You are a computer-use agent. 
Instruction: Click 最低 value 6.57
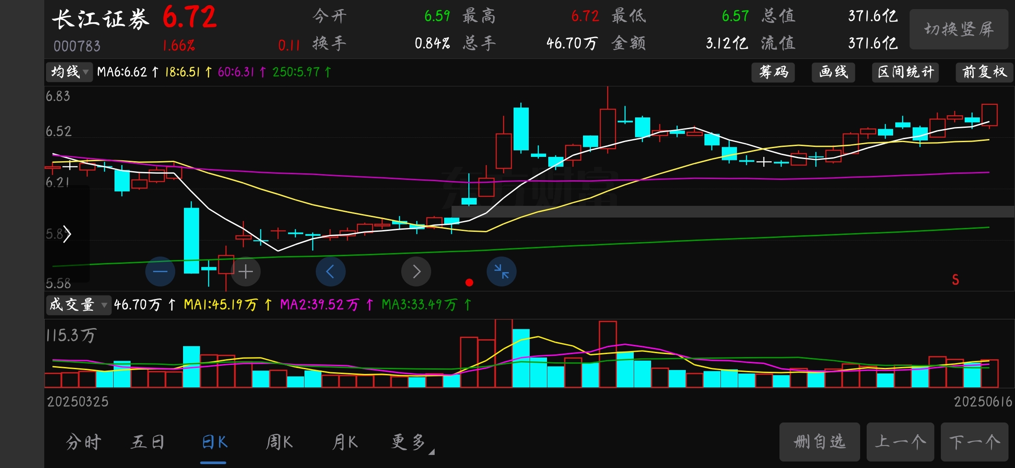[x=735, y=16]
